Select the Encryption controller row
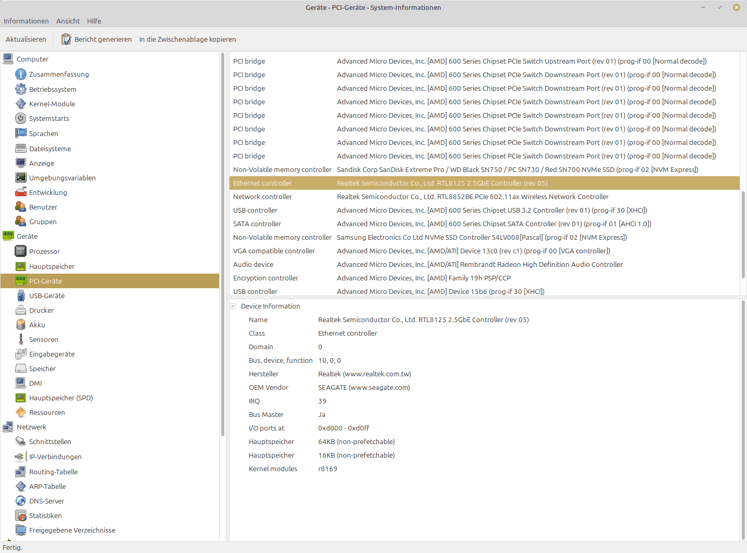This screenshot has height=553, width=747. (485, 278)
